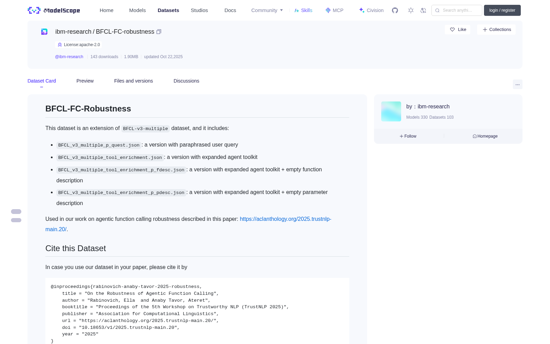
Task: Click the upper floating side pill
Action: 16,212
